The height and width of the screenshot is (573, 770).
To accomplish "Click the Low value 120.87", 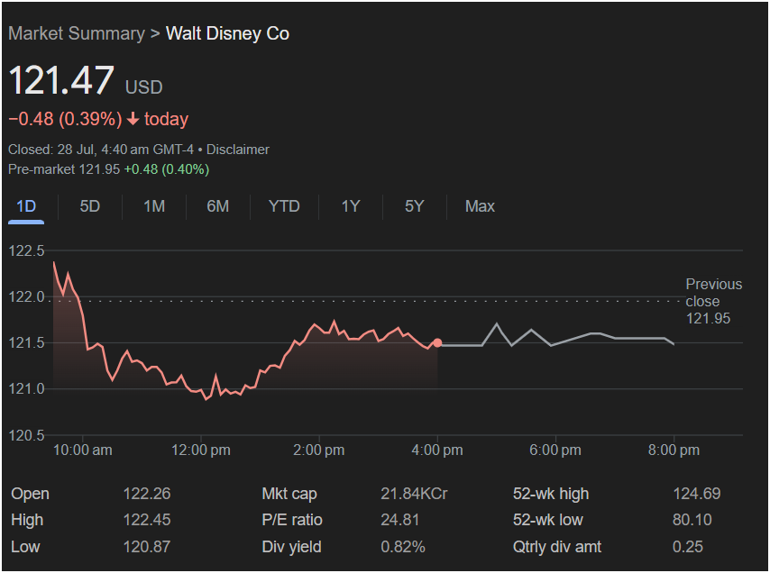I will pyautogui.click(x=147, y=547).
